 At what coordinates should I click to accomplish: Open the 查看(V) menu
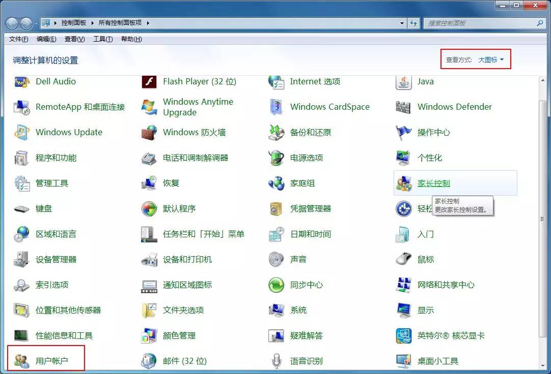pyautogui.click(x=74, y=39)
